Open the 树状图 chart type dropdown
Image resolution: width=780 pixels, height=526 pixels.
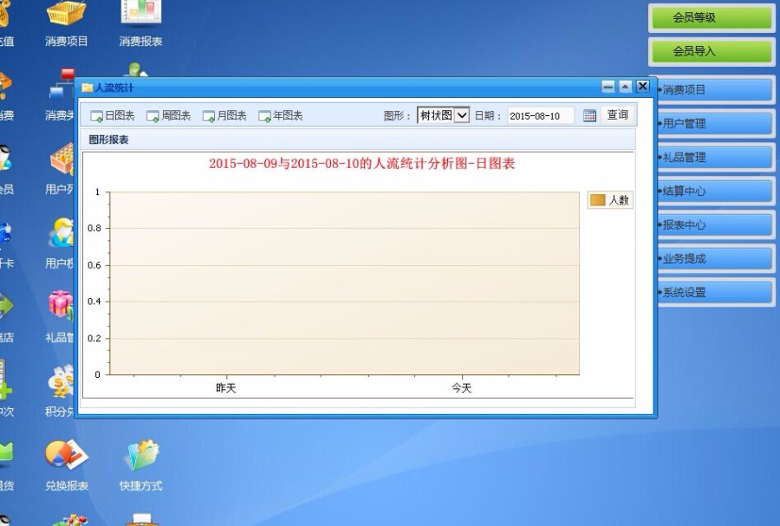point(462,114)
